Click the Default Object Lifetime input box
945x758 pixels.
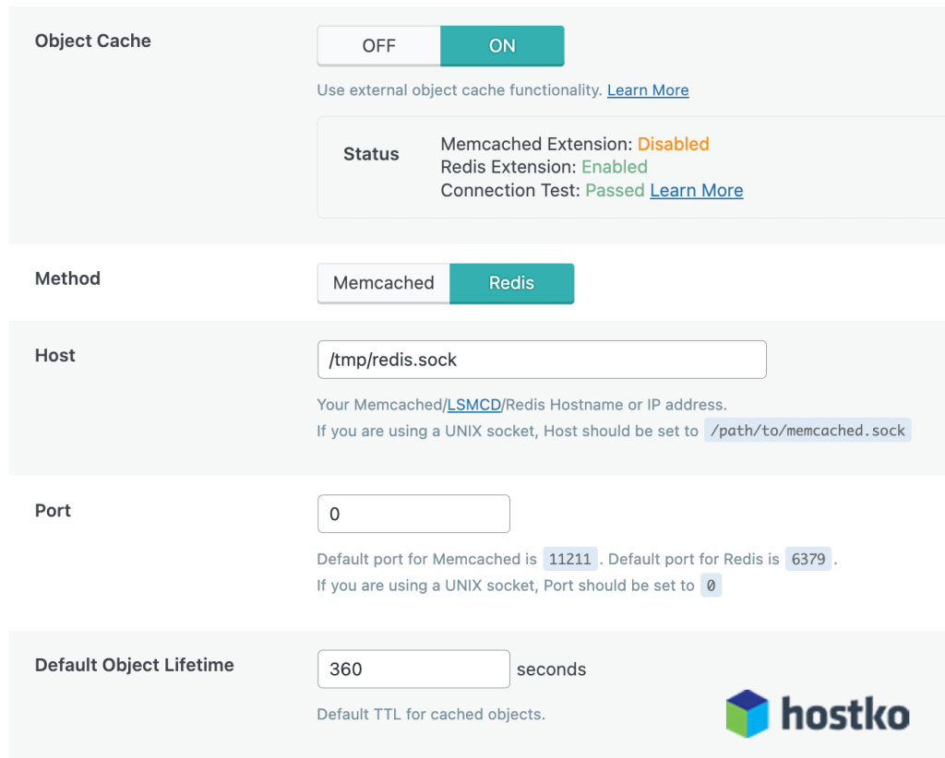pos(413,669)
